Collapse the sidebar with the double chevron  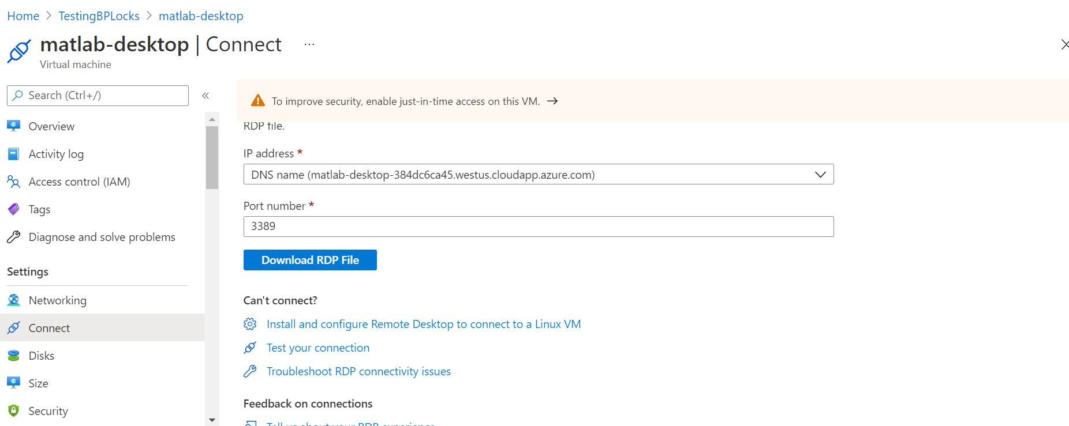[x=205, y=96]
